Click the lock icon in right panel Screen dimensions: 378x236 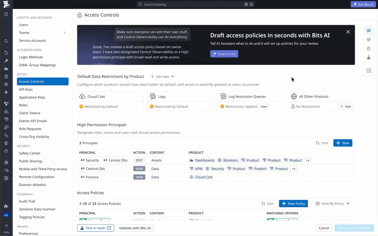[369, 49]
